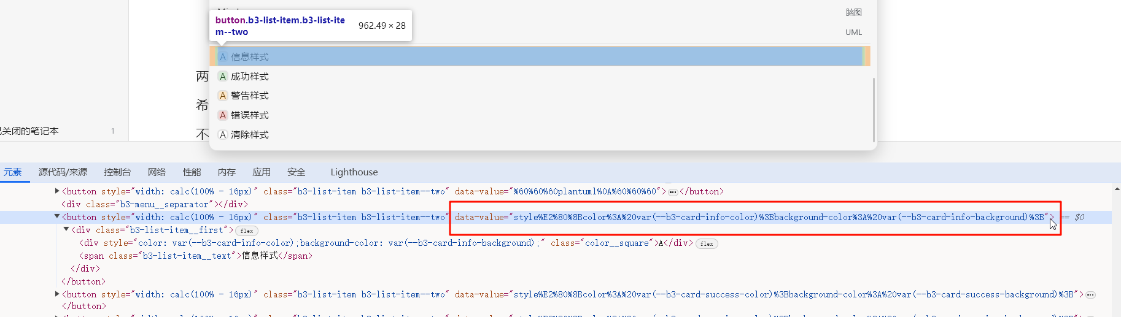Click the plain A icon of 清除样式
This screenshot has height=317, width=1121.
(223, 135)
